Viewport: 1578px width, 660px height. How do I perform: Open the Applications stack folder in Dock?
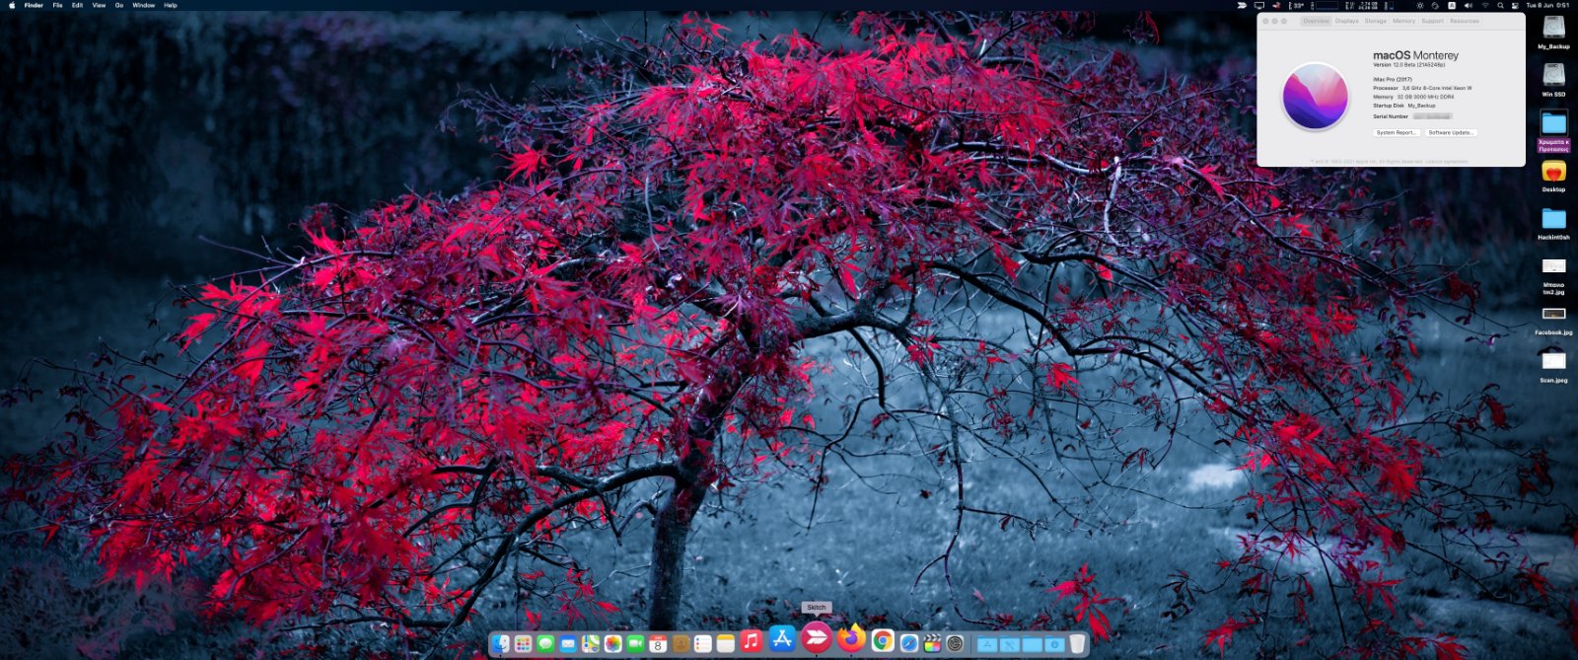click(x=987, y=644)
